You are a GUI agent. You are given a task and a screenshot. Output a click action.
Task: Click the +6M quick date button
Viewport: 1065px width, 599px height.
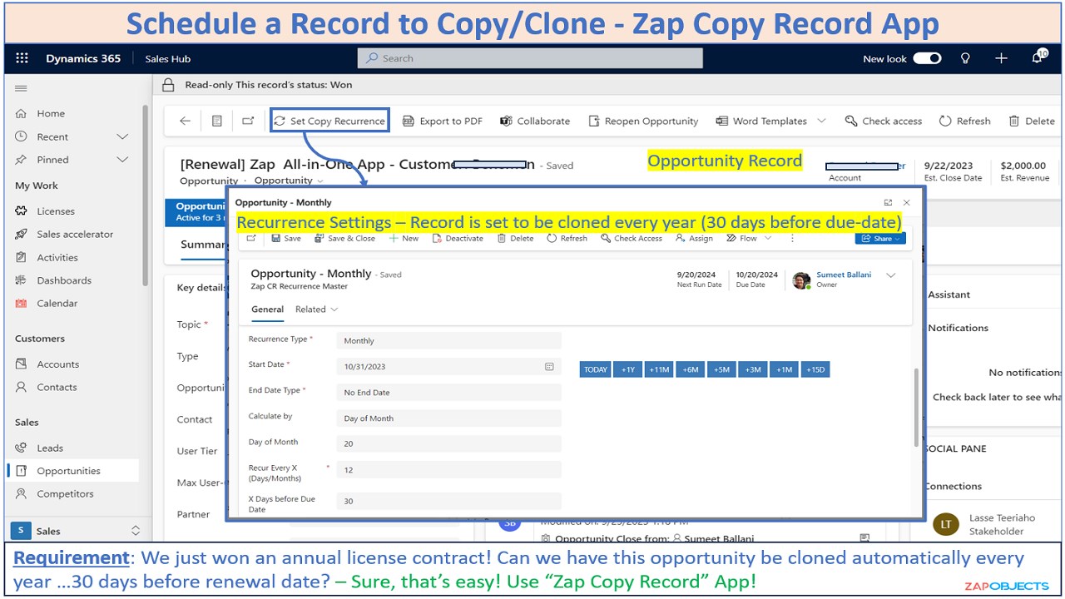coord(690,369)
